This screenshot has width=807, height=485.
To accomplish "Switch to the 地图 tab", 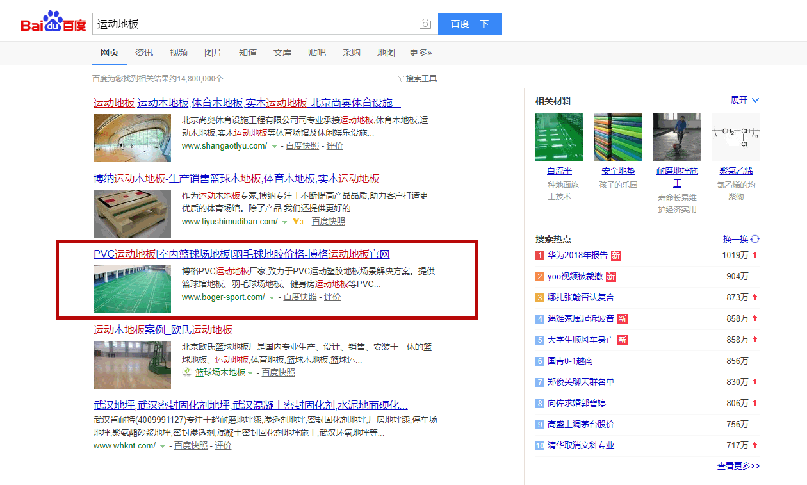I will [386, 53].
